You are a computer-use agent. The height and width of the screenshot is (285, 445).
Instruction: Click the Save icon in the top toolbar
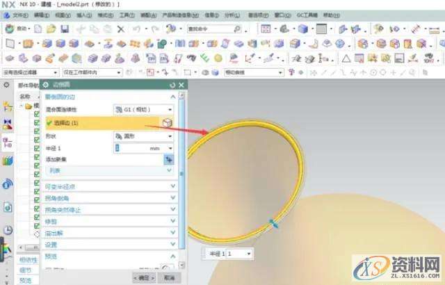(65, 28)
